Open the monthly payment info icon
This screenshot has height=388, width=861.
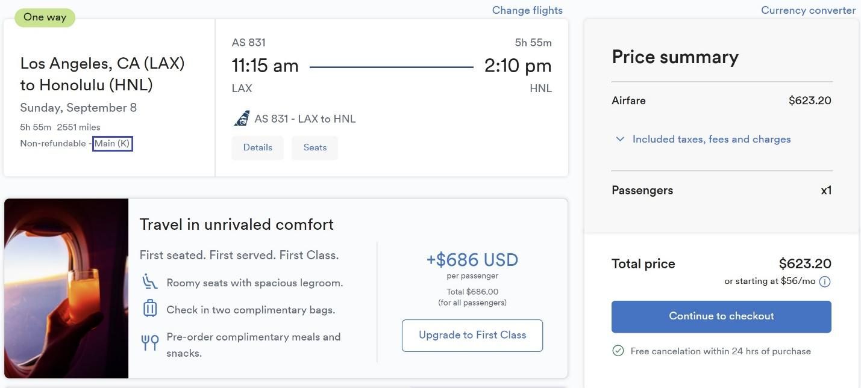click(x=825, y=282)
